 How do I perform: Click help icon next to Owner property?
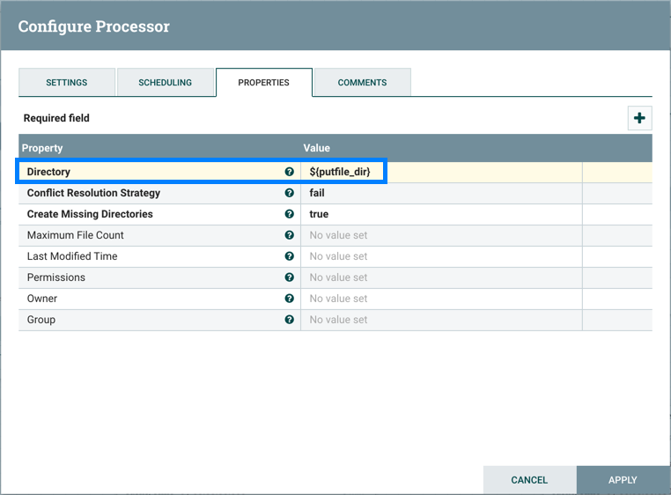(x=289, y=299)
